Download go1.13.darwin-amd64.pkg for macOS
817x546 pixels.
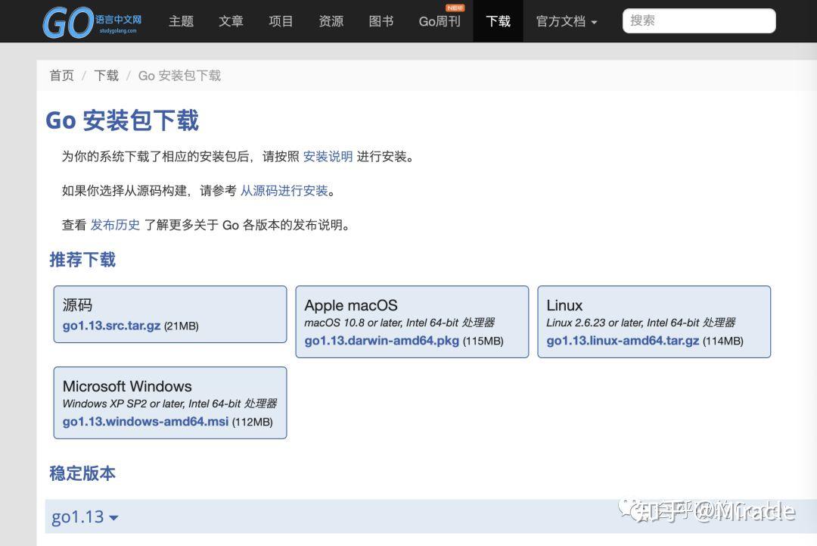(381, 341)
